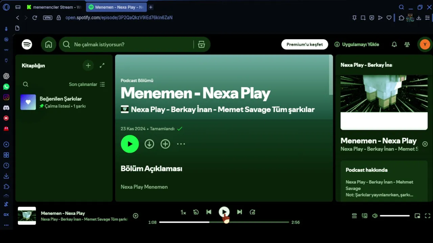This screenshot has height=243, width=433.
Task: Open Opera menu logo
Action: tap(6, 7)
